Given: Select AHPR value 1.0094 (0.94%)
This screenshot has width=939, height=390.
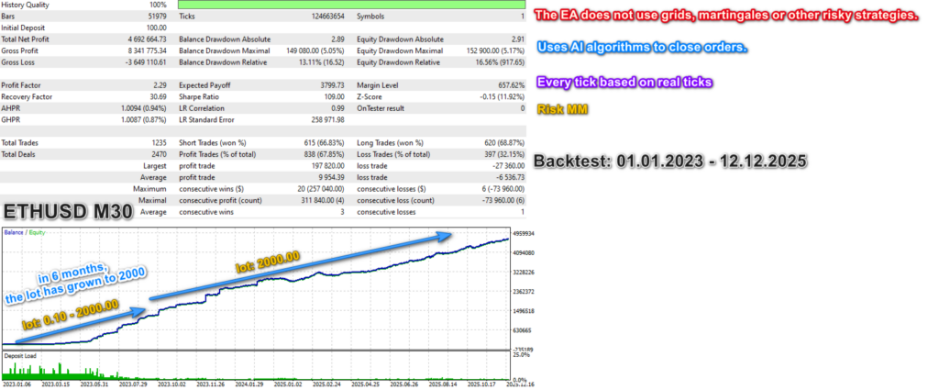Looking at the screenshot, I should 144,108.
